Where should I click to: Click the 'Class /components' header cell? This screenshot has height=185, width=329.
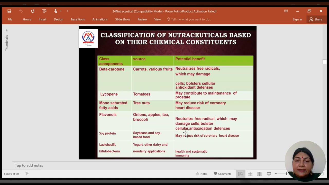click(114, 61)
